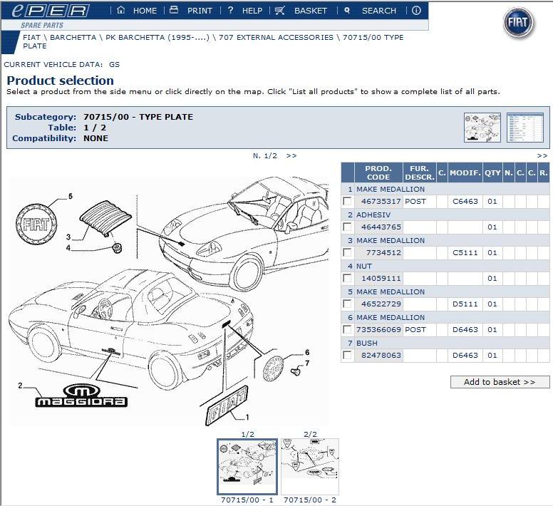Tick checkbox for adhesive 46443765
This screenshot has width=553, height=506.
347,227
